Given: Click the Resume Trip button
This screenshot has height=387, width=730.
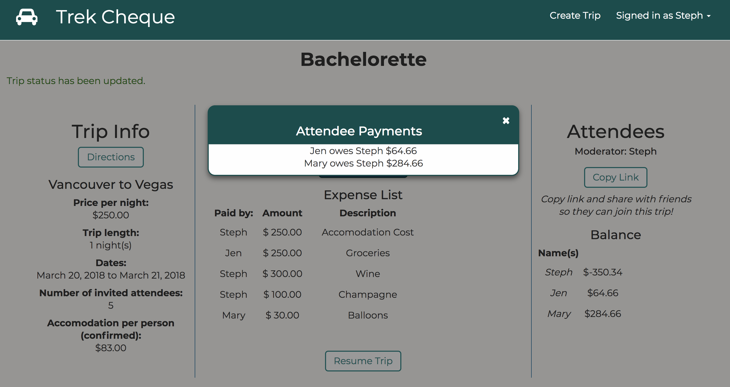Looking at the screenshot, I should point(363,361).
